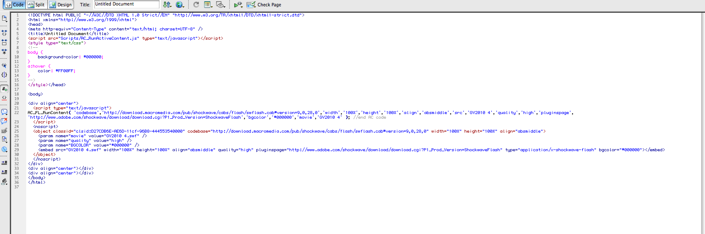Open the Open Documents list icon
The height and width of the screenshot is (234, 705).
click(x=4, y=19)
